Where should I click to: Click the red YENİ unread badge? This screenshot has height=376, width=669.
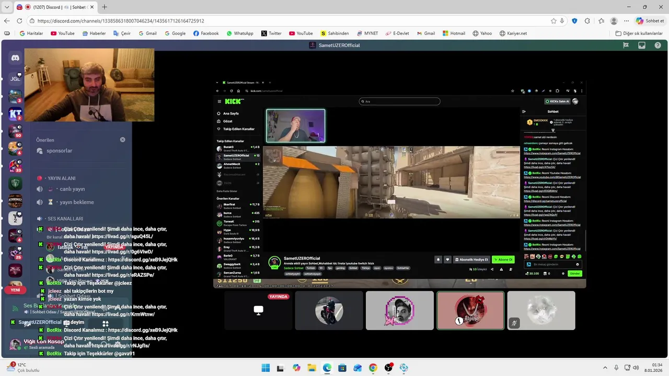15,290
